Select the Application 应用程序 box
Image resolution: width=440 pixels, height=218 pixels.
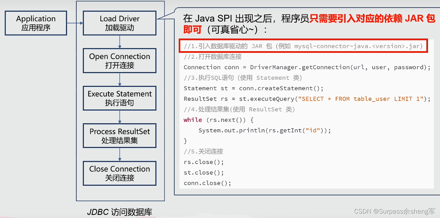pyautogui.click(x=35, y=23)
